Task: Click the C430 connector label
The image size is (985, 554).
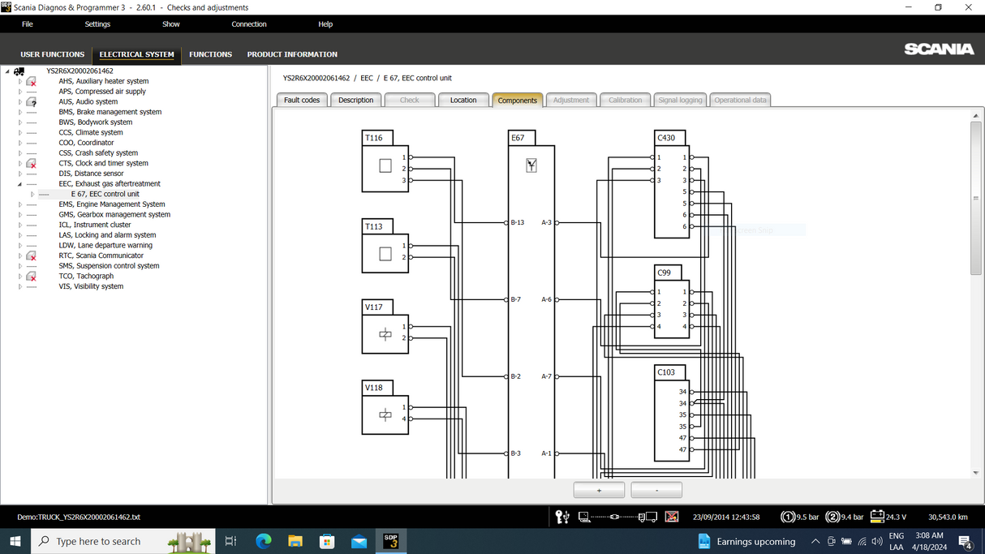Action: click(669, 138)
